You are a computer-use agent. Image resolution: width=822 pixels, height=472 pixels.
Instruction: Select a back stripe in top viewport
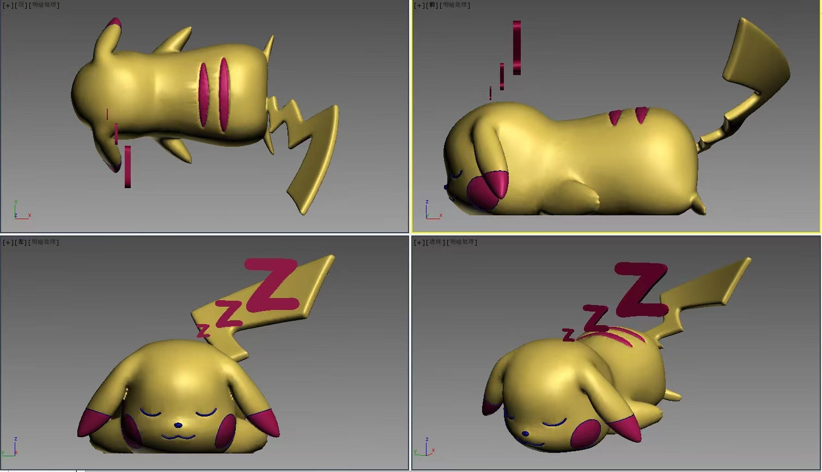coord(204,95)
